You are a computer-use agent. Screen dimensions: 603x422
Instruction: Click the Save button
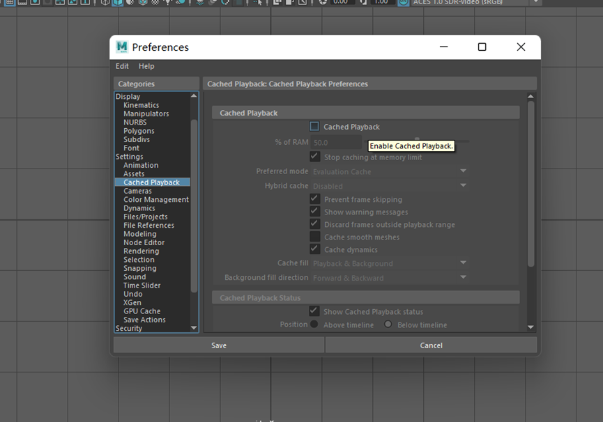(x=219, y=345)
